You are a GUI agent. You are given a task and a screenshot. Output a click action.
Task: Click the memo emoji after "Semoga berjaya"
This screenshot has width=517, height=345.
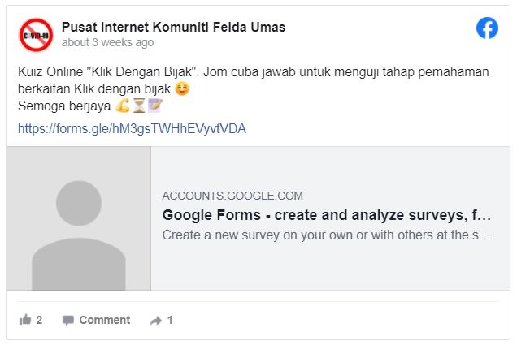tap(155, 106)
